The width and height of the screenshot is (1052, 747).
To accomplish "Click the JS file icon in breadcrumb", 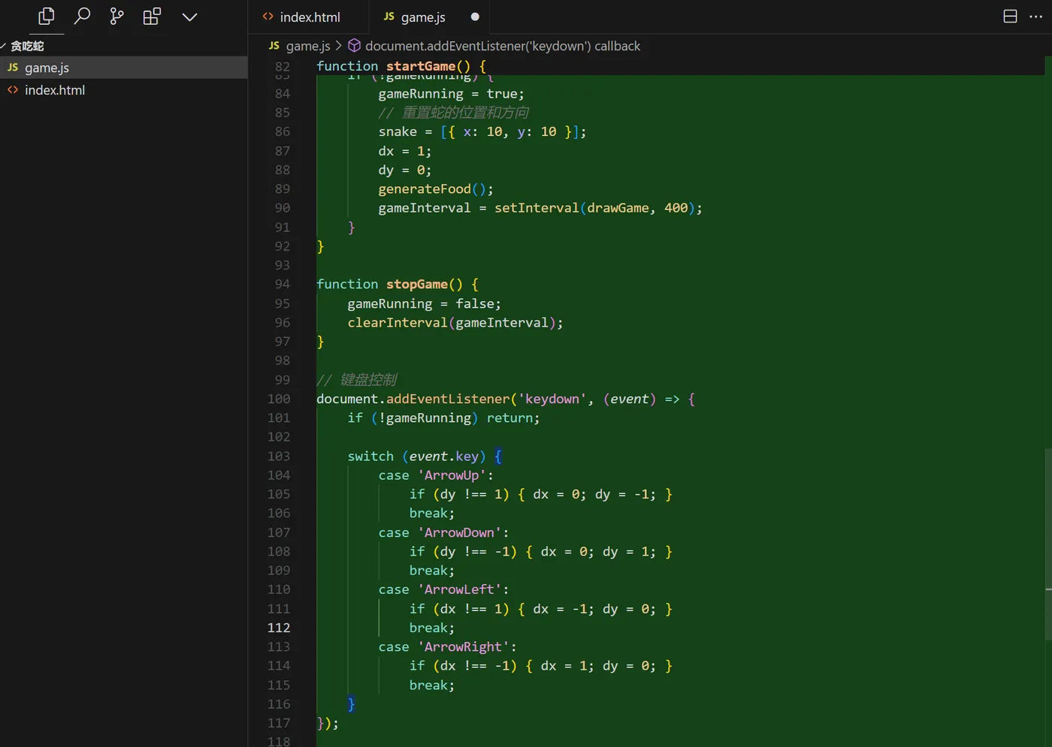I will pyautogui.click(x=274, y=46).
